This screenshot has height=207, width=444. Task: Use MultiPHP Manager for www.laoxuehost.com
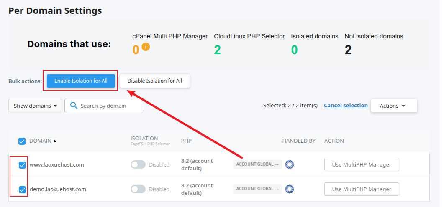[x=362, y=164]
